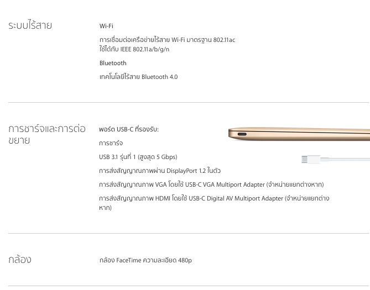This screenshot has height=290, width=370.
Task: Click the พอร์ต USB-C ที่รองรับ label
Action: 128,129
